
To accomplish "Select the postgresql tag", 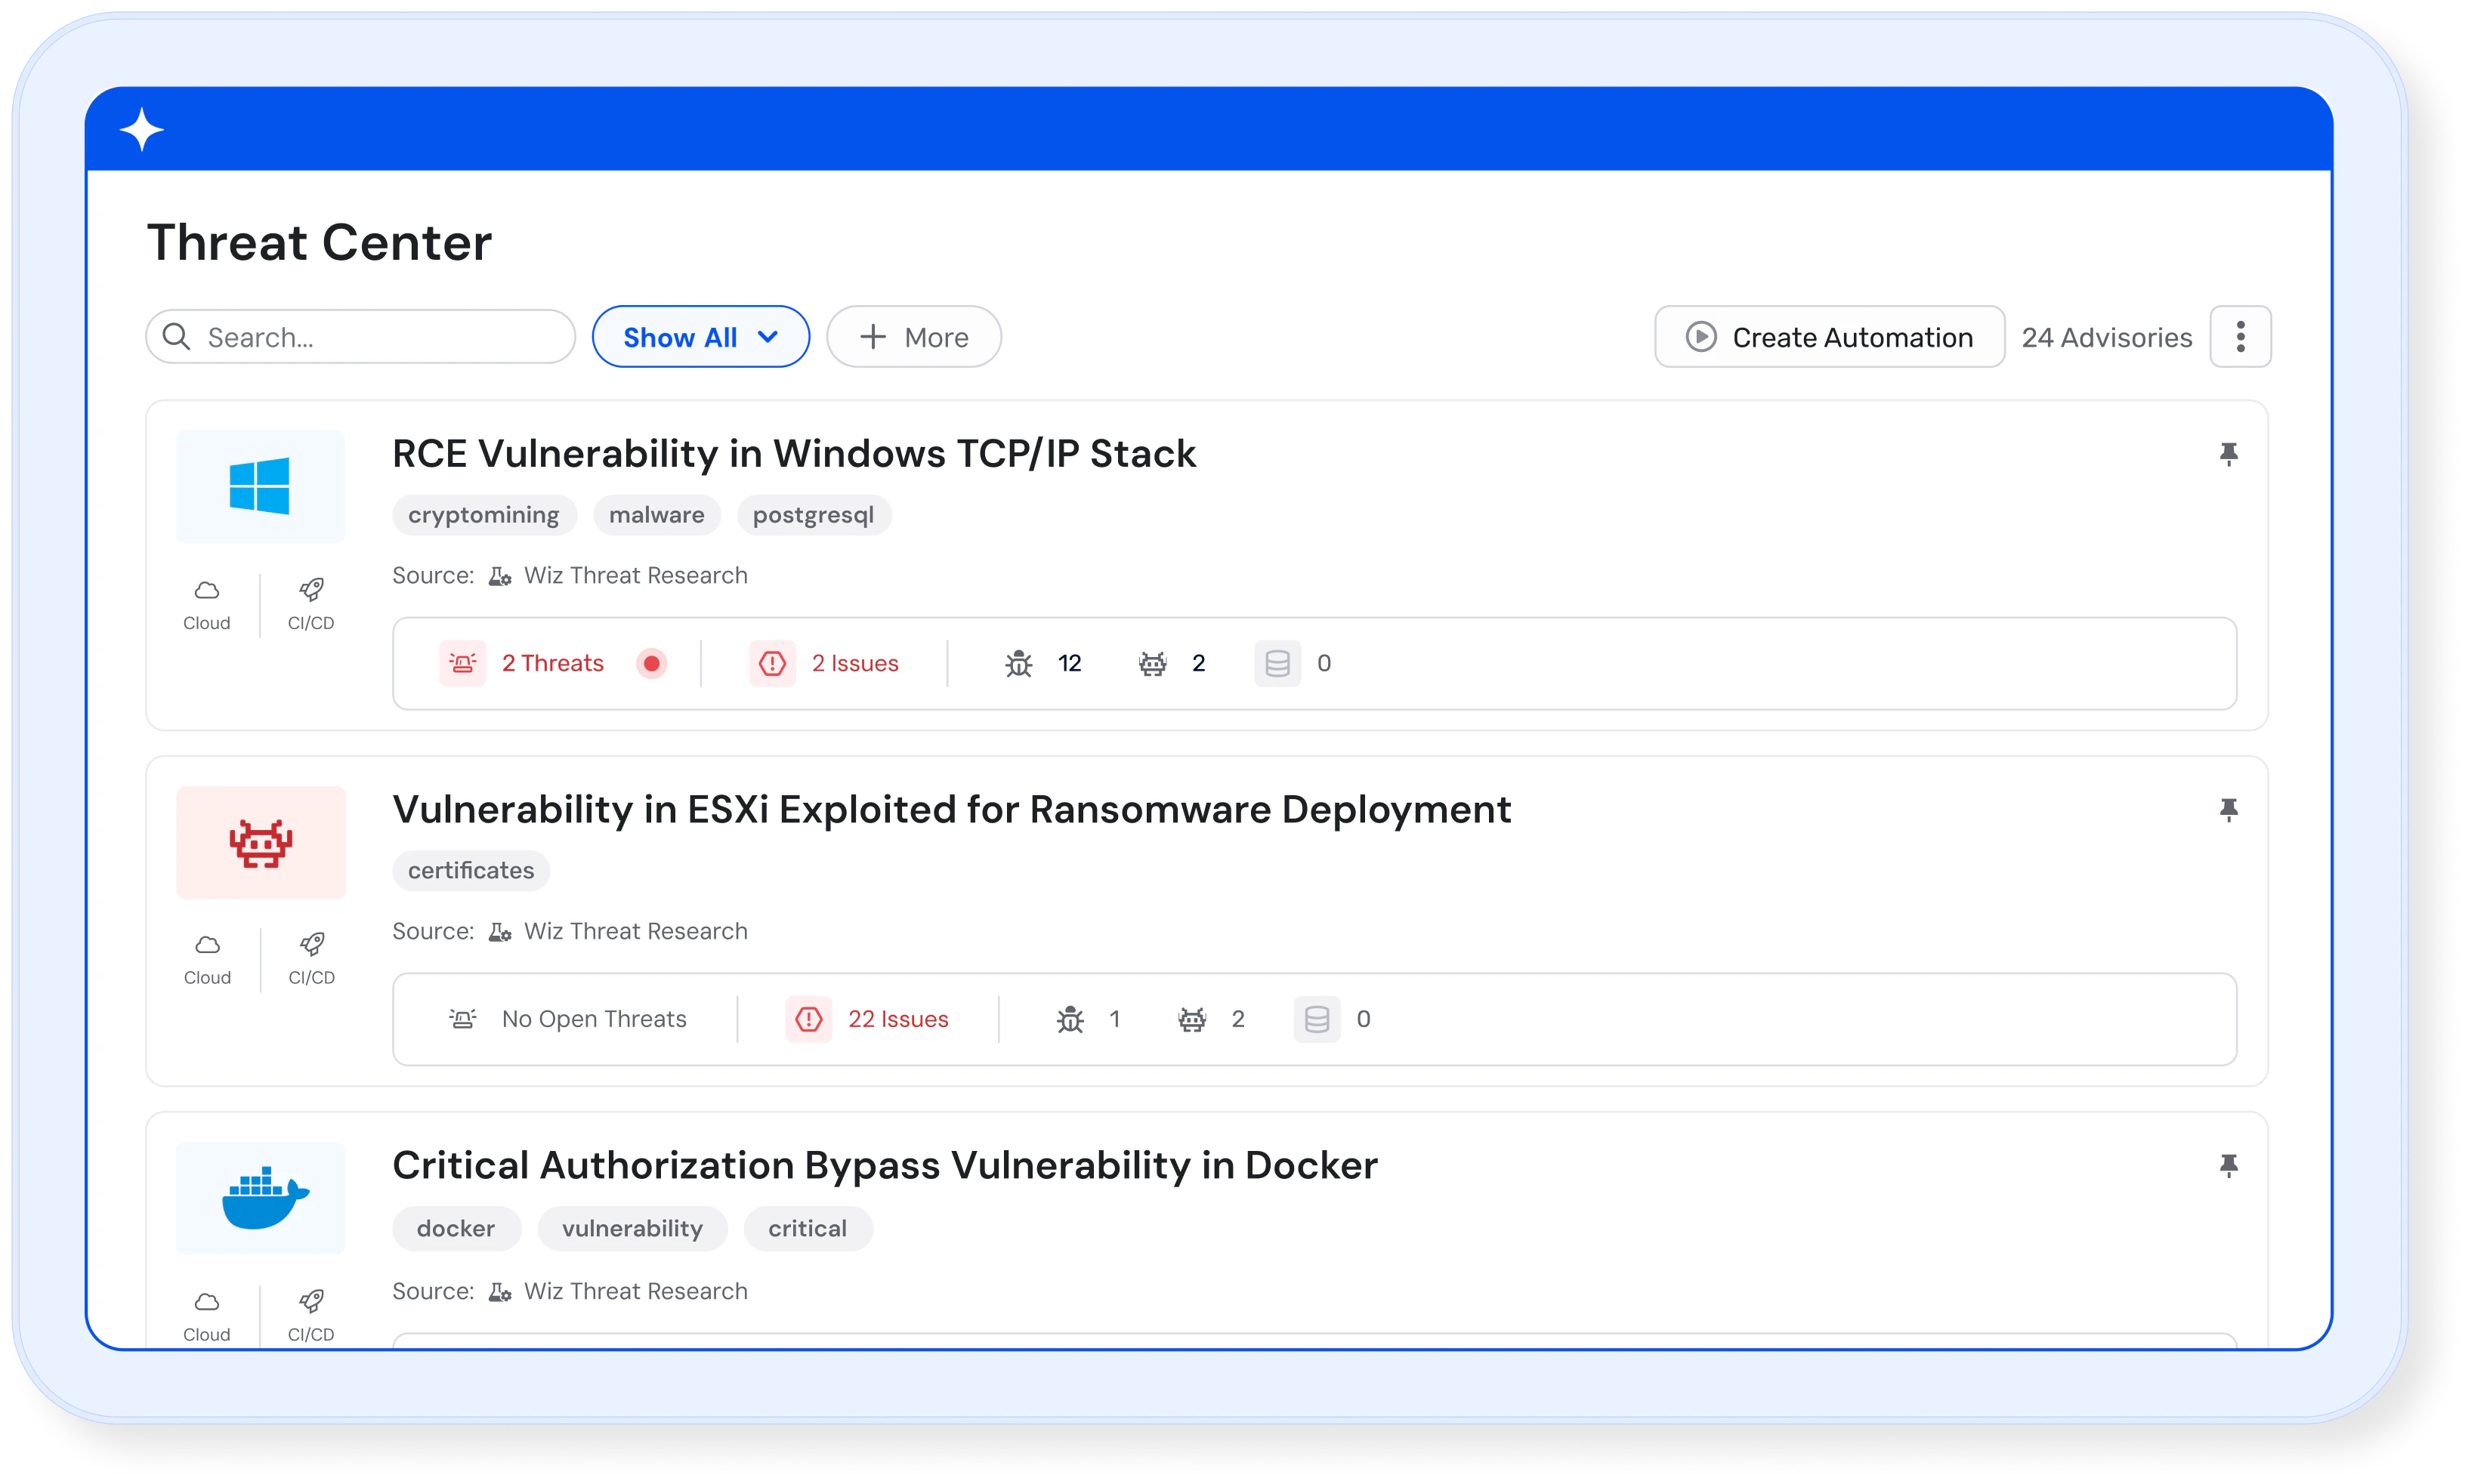I will click(x=813, y=515).
